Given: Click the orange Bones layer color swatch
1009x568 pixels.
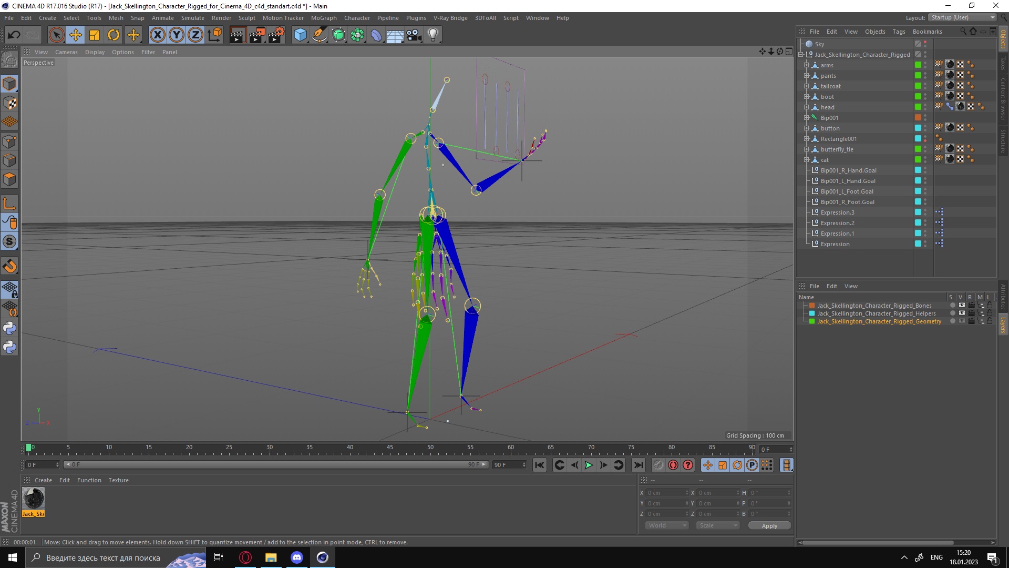Looking at the screenshot, I should pos(812,306).
